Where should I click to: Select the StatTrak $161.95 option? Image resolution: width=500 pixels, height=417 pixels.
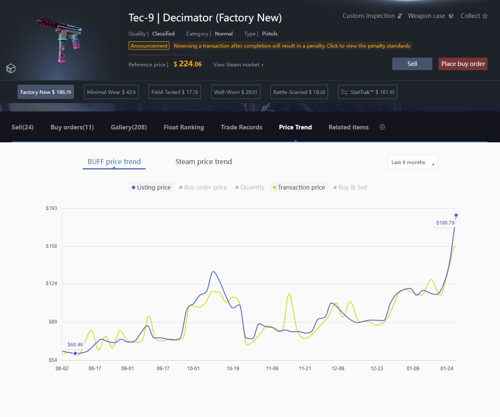click(367, 92)
